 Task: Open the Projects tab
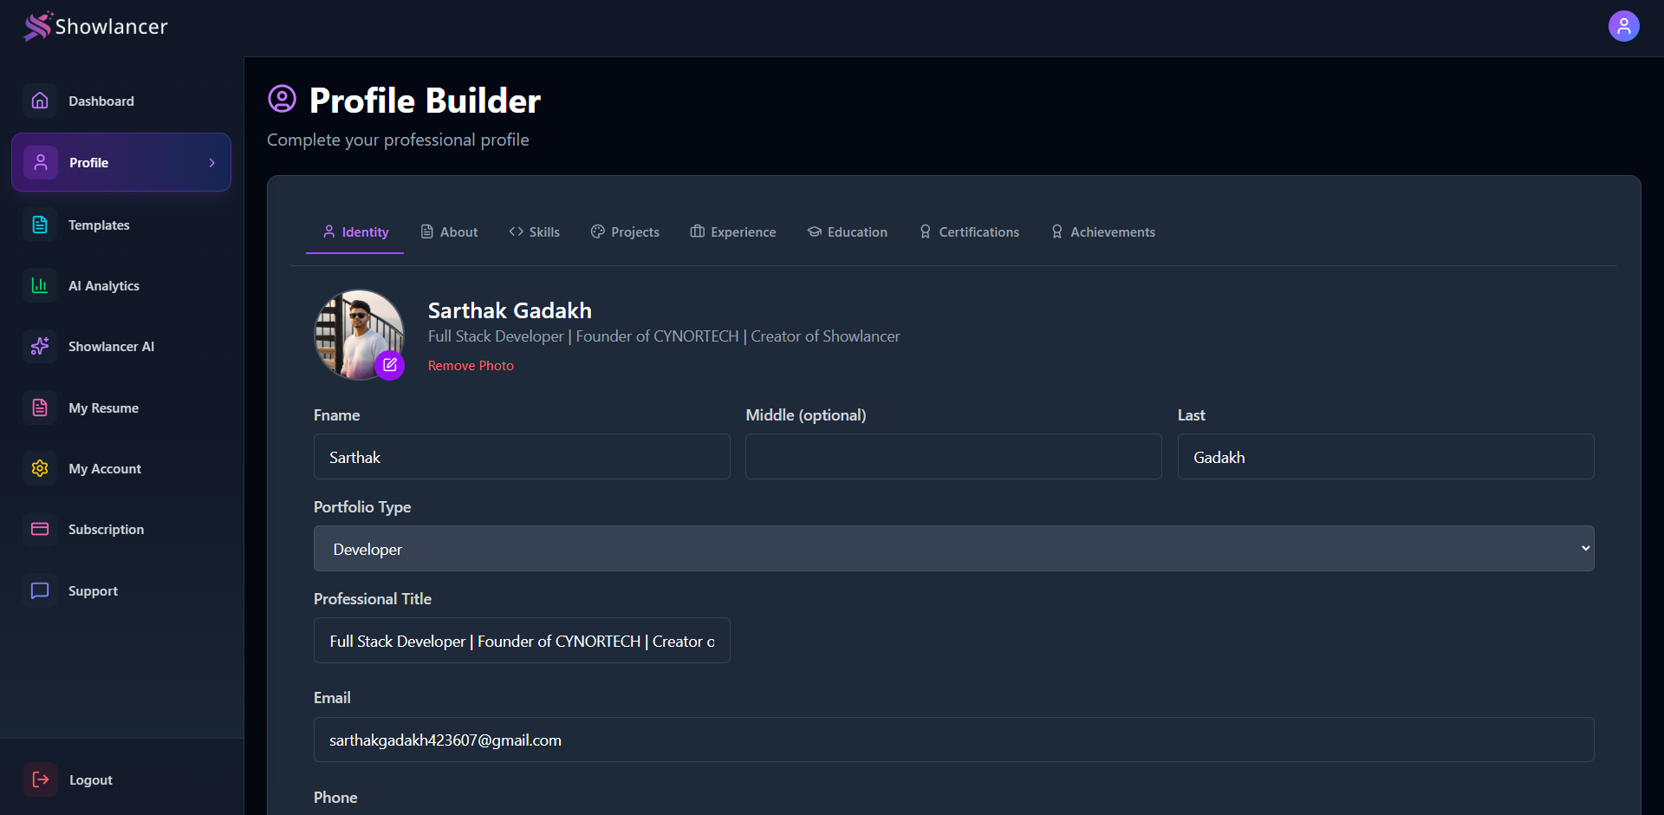(625, 232)
